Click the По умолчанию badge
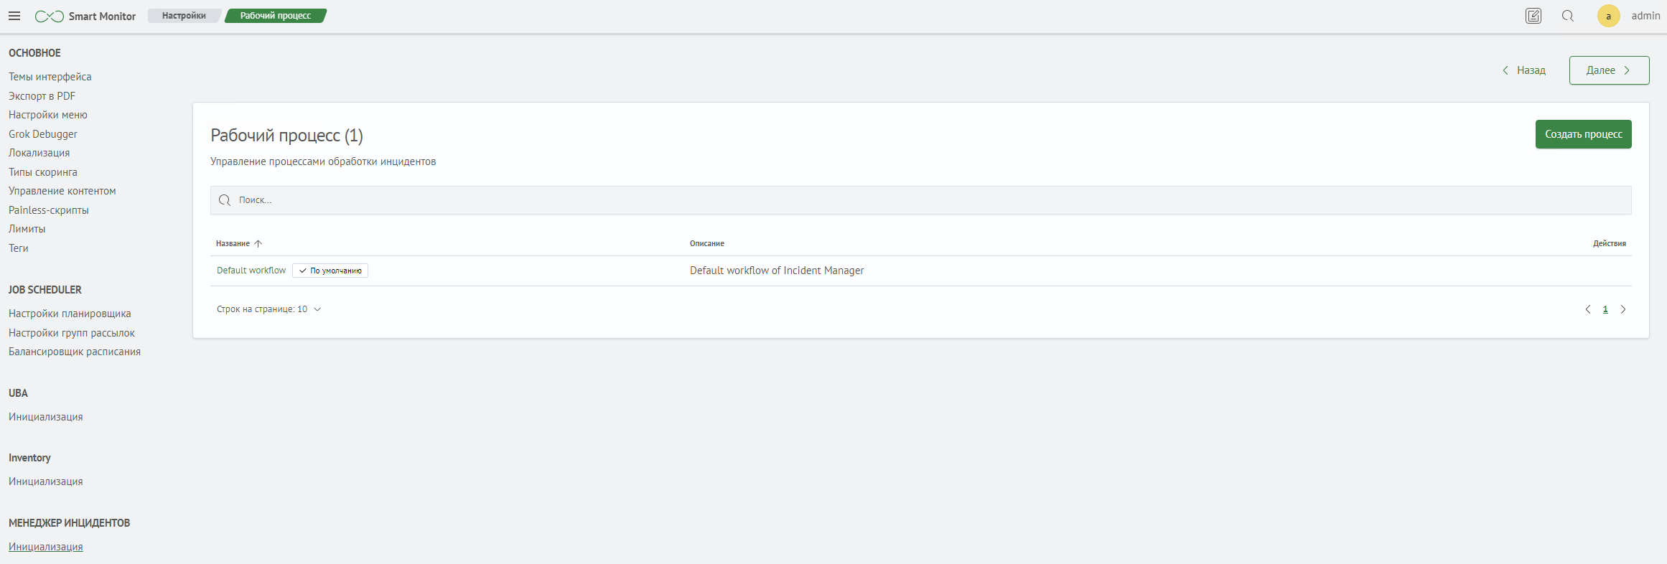 pos(330,271)
